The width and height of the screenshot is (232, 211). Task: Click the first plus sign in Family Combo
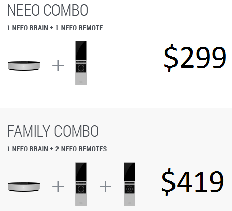tap(58, 187)
